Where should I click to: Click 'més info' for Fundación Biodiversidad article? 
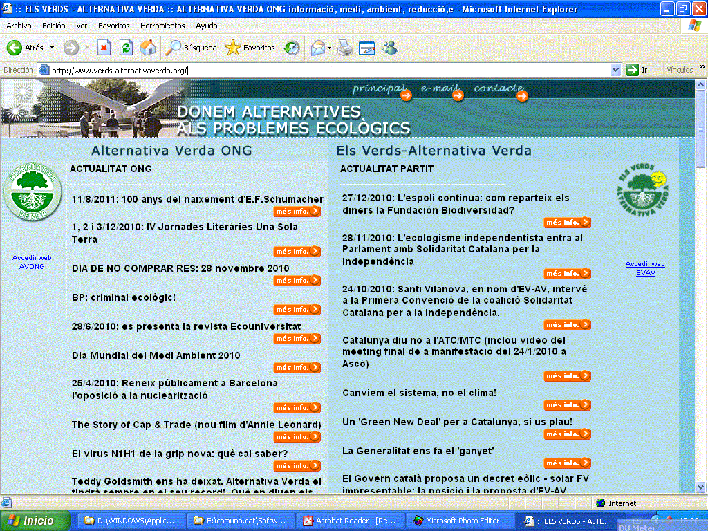click(568, 223)
